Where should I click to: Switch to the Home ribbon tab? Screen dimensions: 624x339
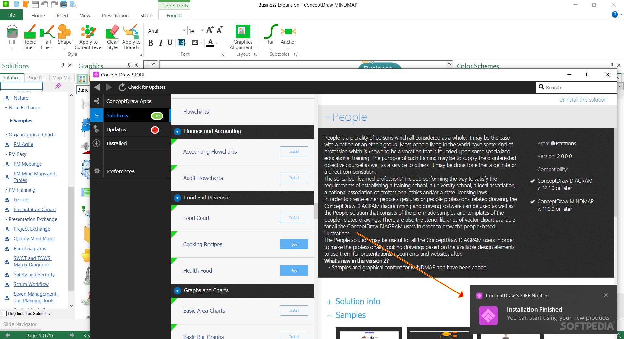click(x=38, y=15)
